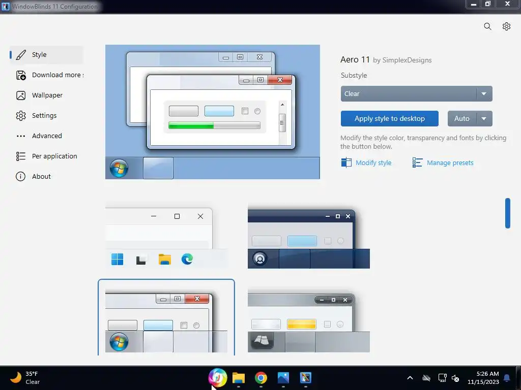Open the Settings section in sidebar
This screenshot has height=390, width=521.
tap(46, 116)
